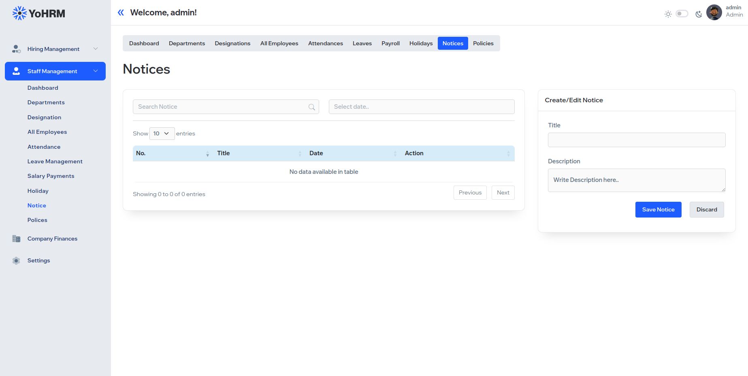Click the search magnifier icon

pos(312,107)
